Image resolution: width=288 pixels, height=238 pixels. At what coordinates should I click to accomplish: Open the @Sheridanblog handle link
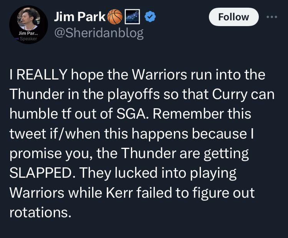(x=99, y=33)
